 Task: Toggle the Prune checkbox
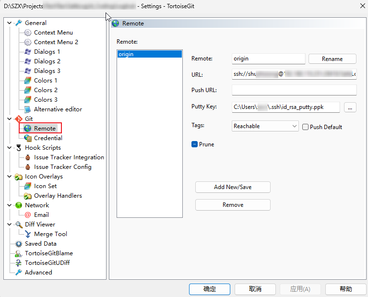(195, 144)
